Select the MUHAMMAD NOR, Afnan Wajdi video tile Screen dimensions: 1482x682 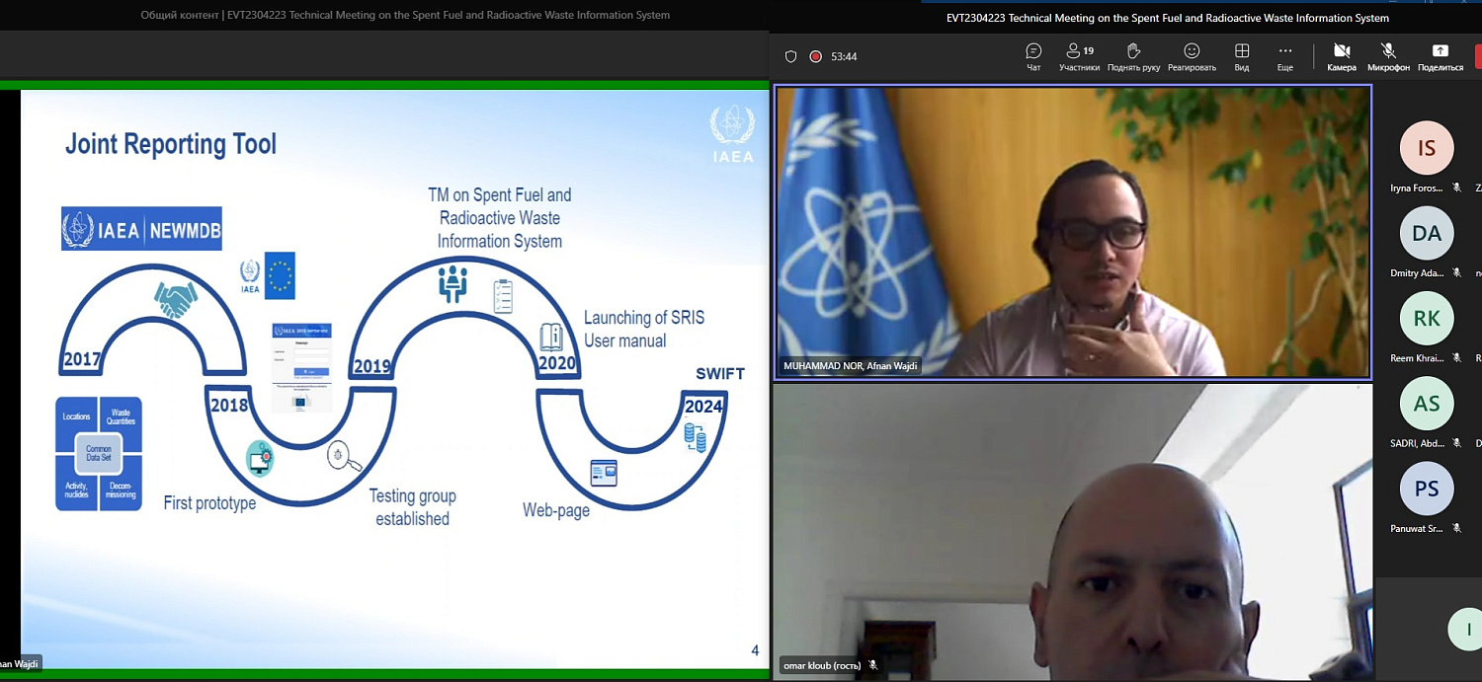1073,232
